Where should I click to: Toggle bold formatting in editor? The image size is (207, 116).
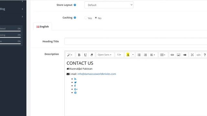79,55
